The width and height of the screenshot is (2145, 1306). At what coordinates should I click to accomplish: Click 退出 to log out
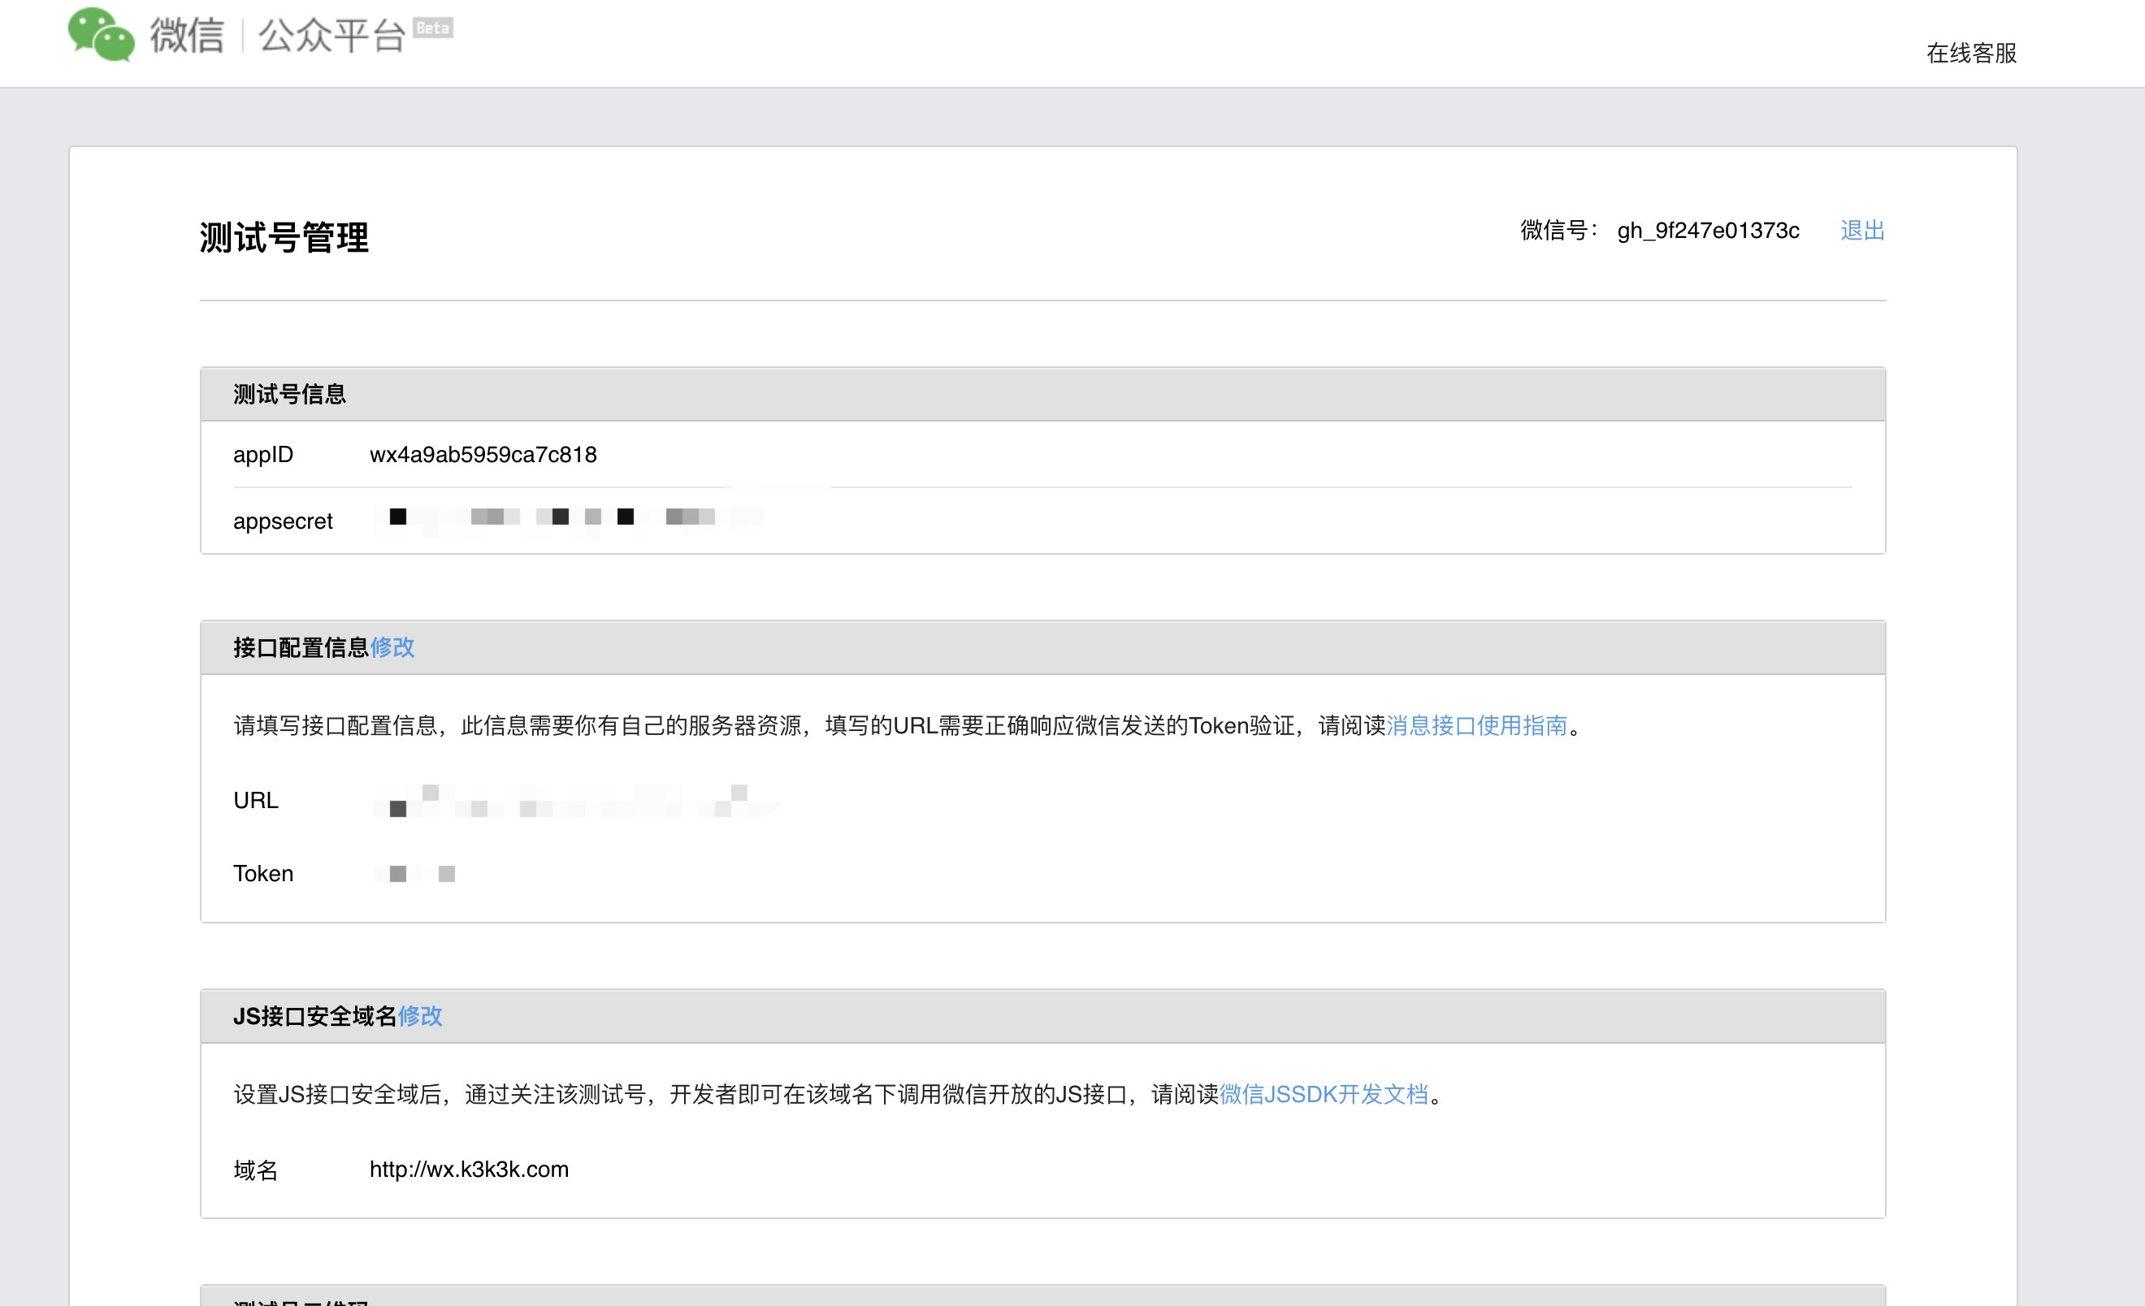click(x=1862, y=231)
